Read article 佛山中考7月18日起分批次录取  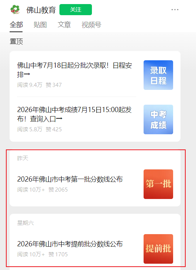(75, 70)
